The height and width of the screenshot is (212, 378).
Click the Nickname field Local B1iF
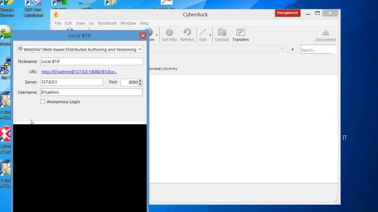[92, 61]
